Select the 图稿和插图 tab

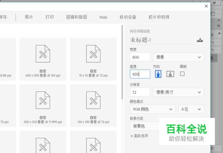pos(77,17)
